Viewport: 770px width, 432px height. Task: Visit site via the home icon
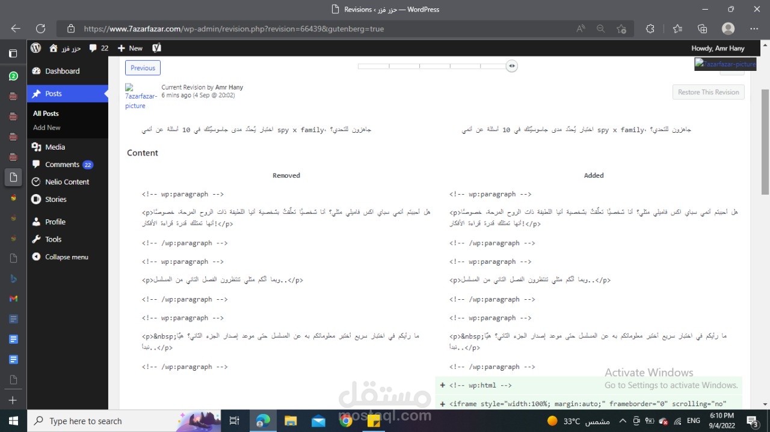(x=54, y=48)
